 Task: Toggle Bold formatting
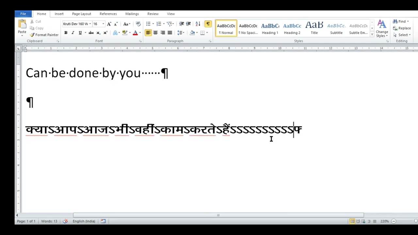(x=66, y=33)
